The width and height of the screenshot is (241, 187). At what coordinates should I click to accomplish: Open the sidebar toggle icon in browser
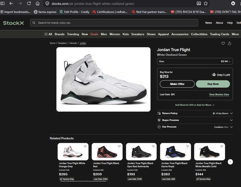2,3
